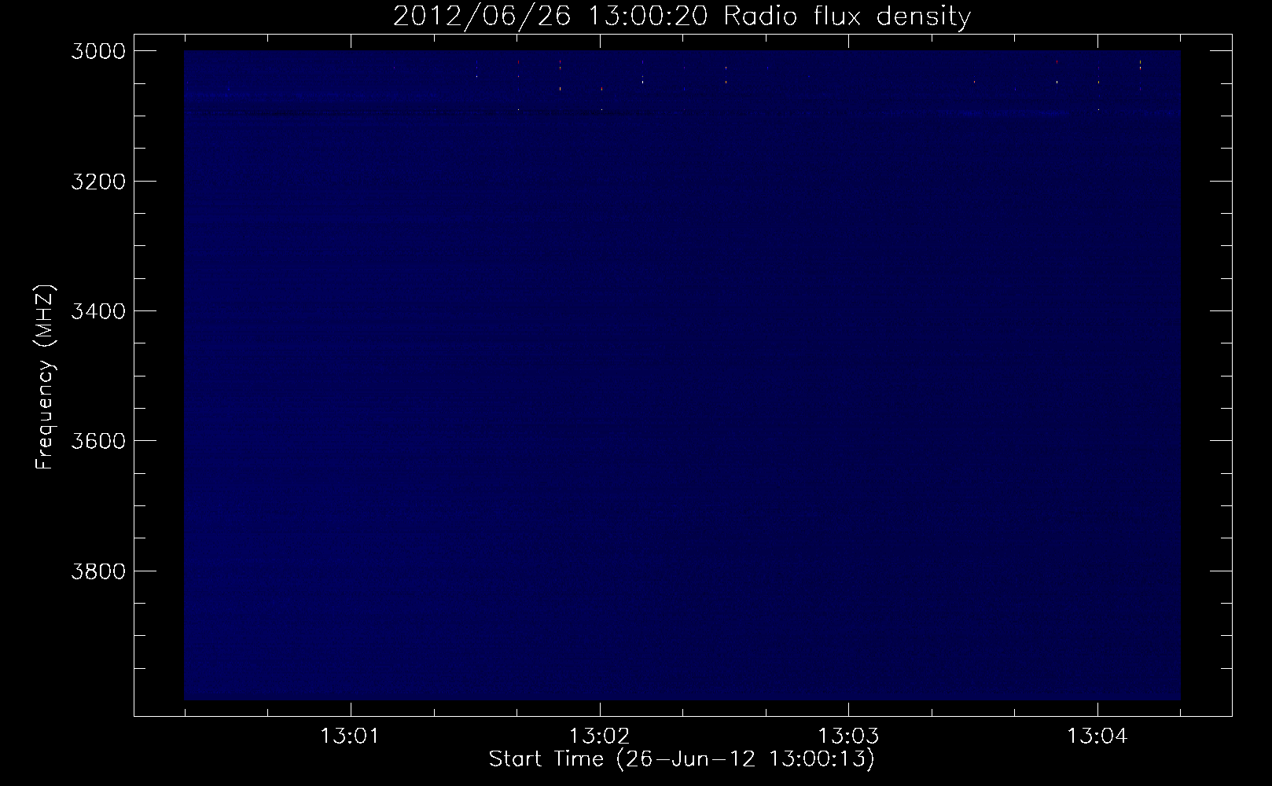Select the 3200 frequency tick label

[97, 182]
